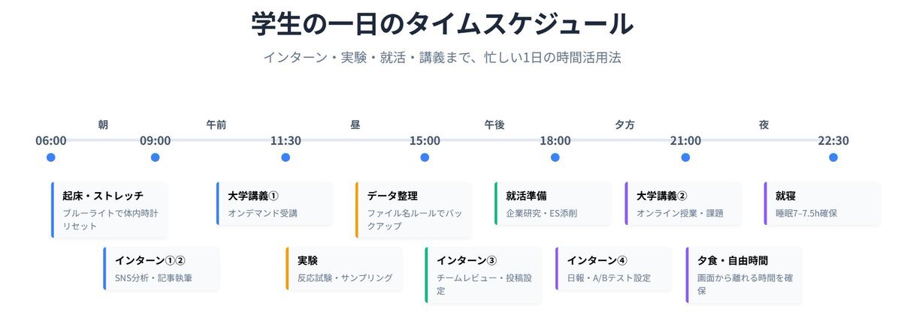The width and height of the screenshot is (901, 315).
Task: Click the page title 学生の一日のタイムスケジュール
Action: (443, 23)
